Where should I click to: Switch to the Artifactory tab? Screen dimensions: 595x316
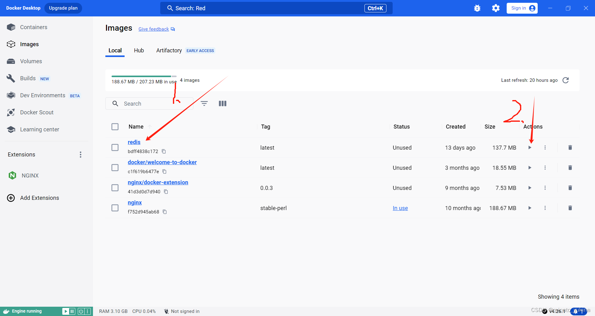(x=169, y=50)
